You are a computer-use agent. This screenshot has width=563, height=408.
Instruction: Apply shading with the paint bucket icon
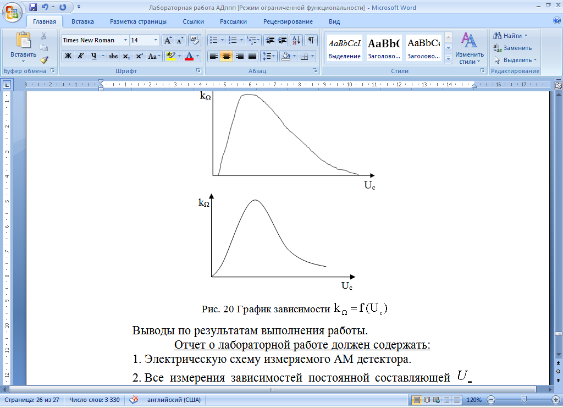coord(286,56)
